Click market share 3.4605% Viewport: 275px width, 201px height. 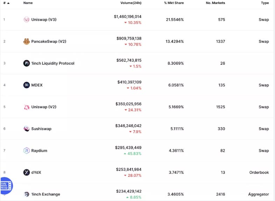click(x=176, y=194)
